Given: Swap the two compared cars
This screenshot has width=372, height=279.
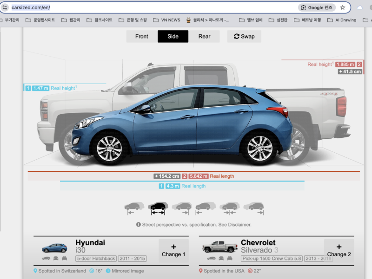Looking at the screenshot, I should [x=244, y=37].
